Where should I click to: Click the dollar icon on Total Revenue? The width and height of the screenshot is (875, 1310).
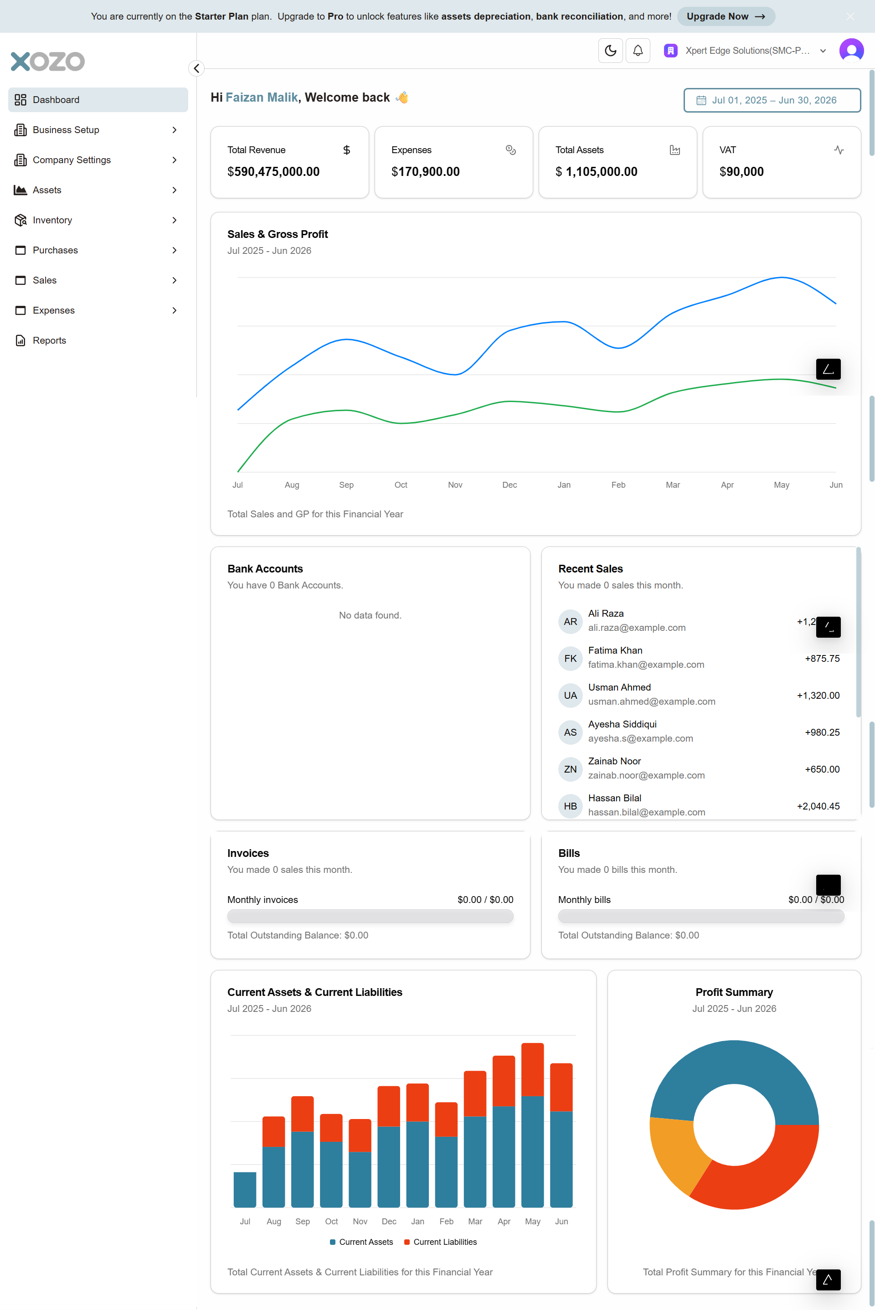pos(346,150)
